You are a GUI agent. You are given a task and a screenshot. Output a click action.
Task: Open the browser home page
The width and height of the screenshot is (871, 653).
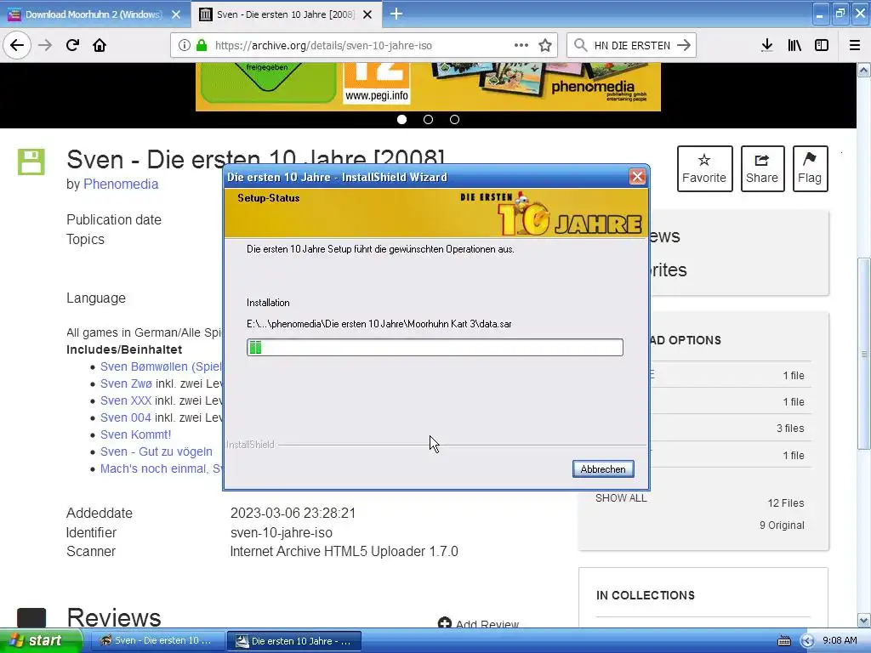tap(100, 46)
